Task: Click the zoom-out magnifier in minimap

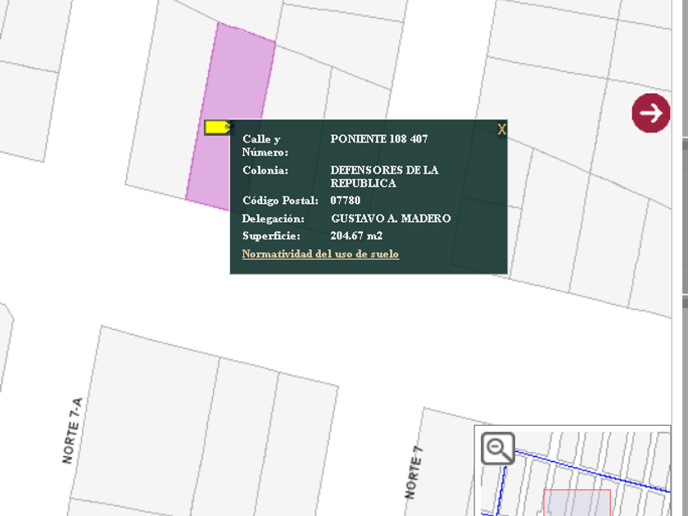Action: point(497,448)
